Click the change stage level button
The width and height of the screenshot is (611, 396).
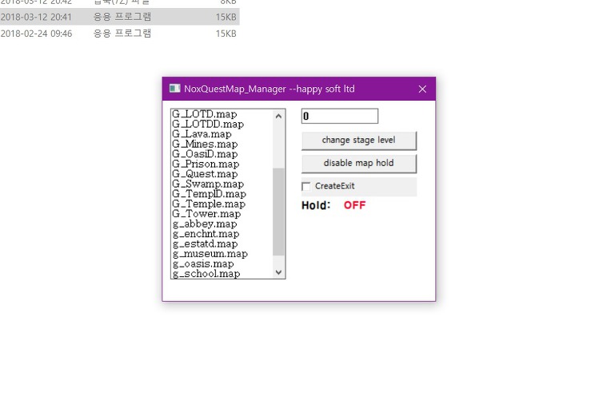[358, 141]
